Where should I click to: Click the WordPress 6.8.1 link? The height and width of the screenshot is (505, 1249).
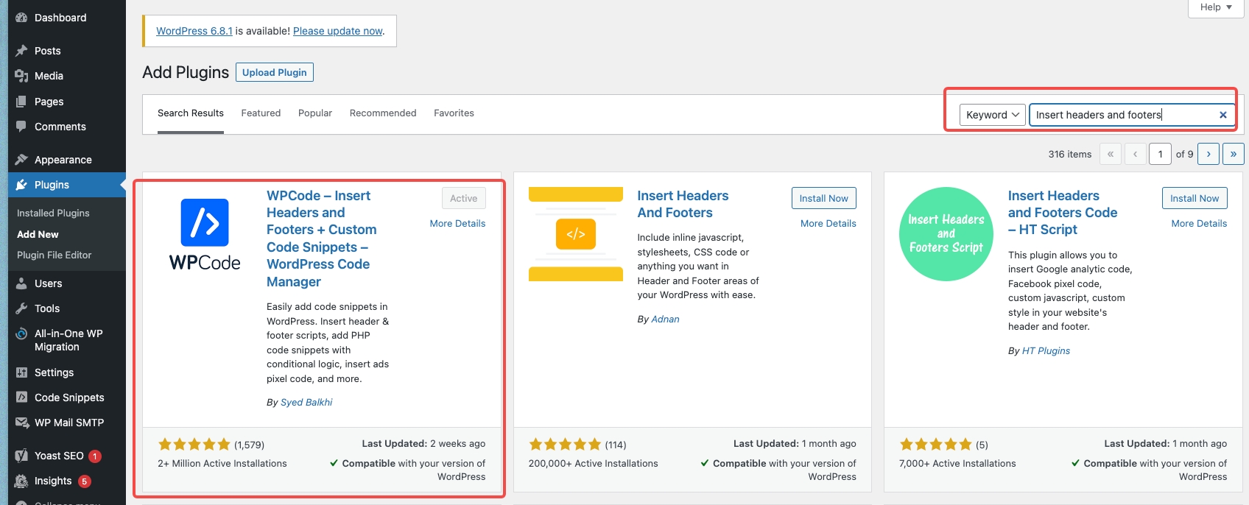pos(194,31)
